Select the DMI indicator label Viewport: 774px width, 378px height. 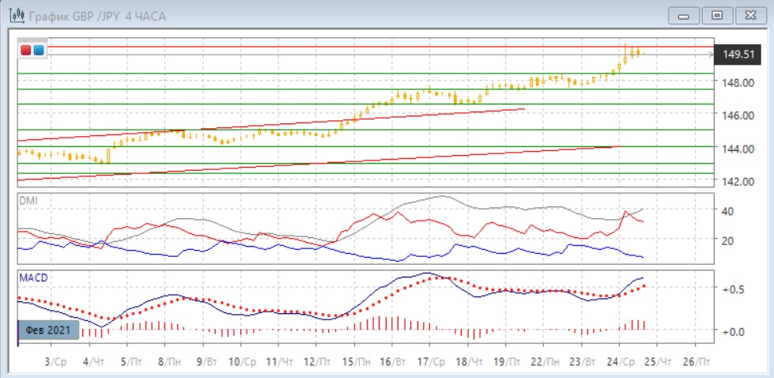(28, 201)
